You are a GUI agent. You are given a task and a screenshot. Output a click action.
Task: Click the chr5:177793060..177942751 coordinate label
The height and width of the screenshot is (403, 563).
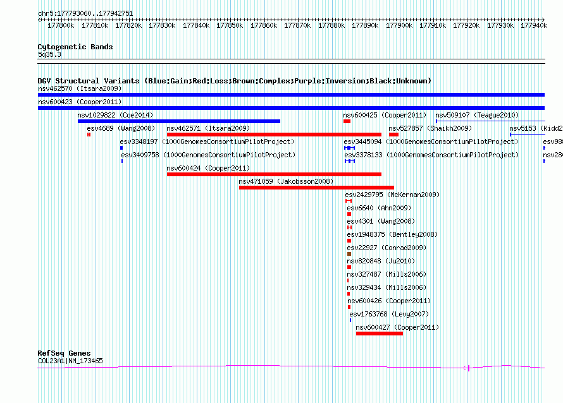point(85,13)
